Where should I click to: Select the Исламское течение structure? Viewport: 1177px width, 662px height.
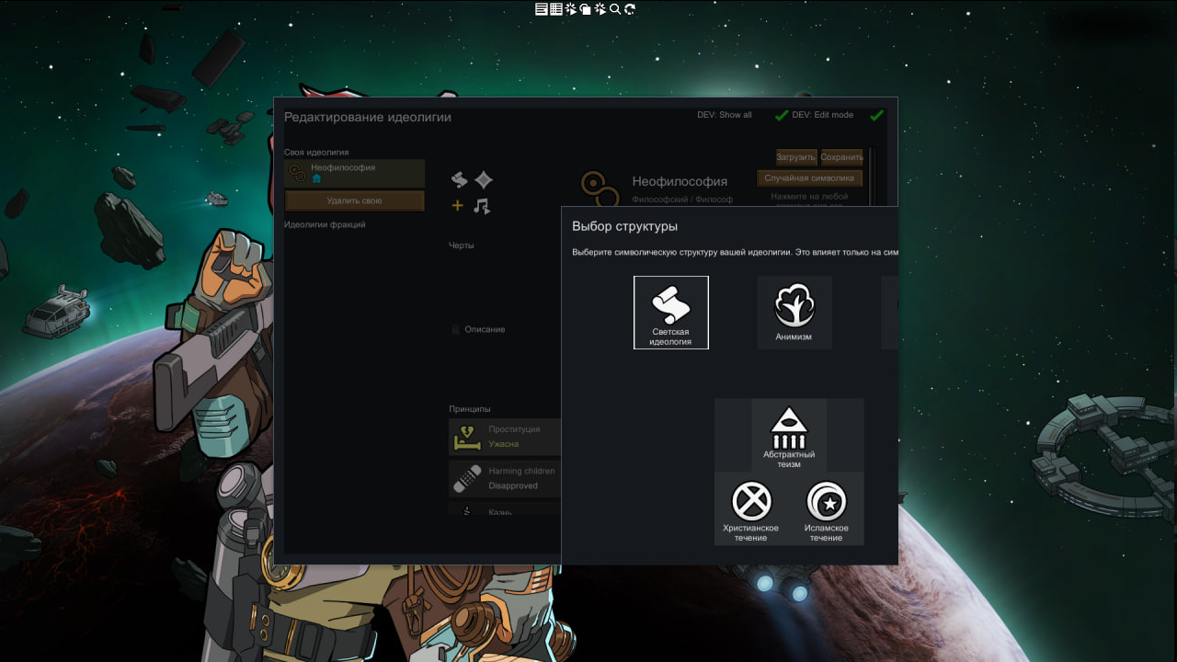point(827,509)
